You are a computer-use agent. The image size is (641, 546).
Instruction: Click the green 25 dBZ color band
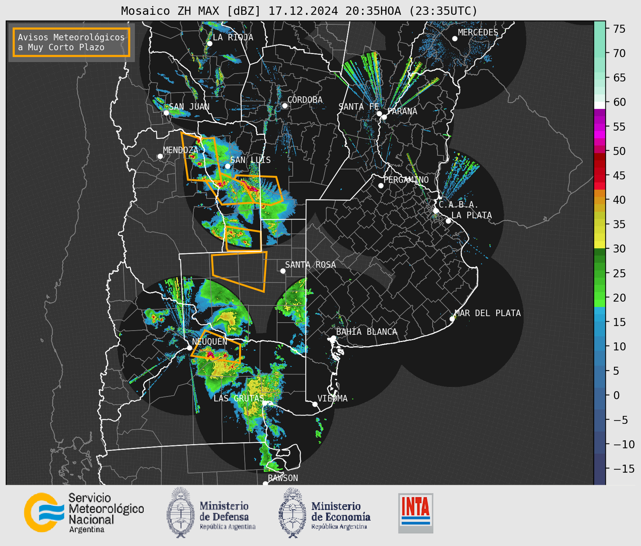click(x=599, y=273)
